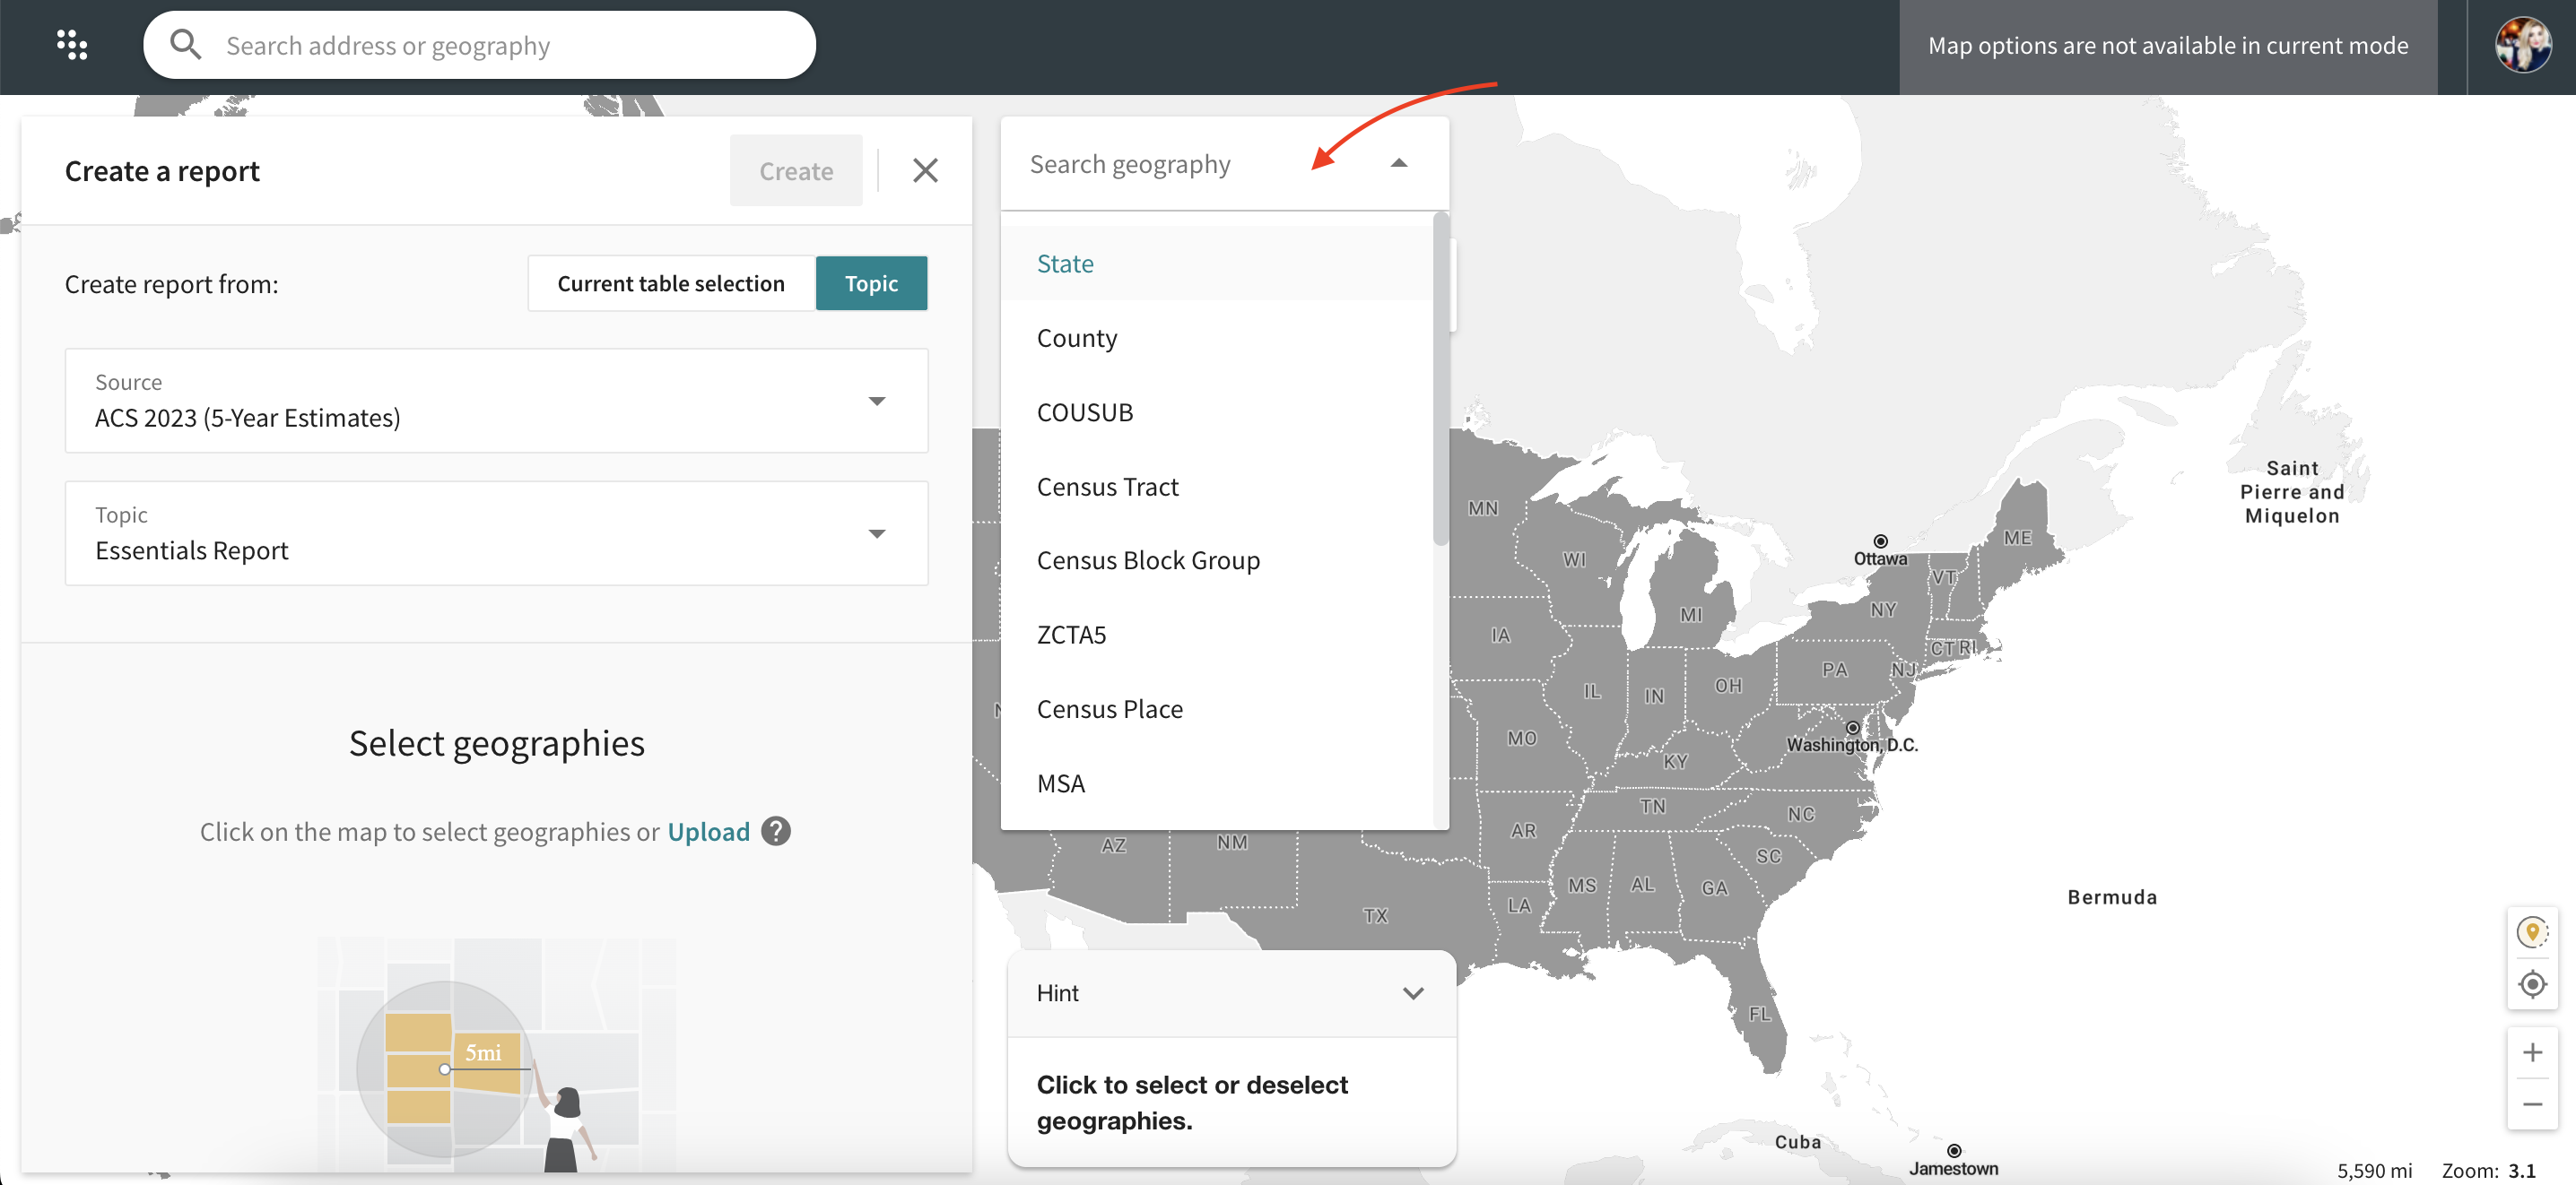Image resolution: width=2576 pixels, height=1185 pixels.
Task: Collapse the Hint panel chevron
Action: (x=1412, y=993)
